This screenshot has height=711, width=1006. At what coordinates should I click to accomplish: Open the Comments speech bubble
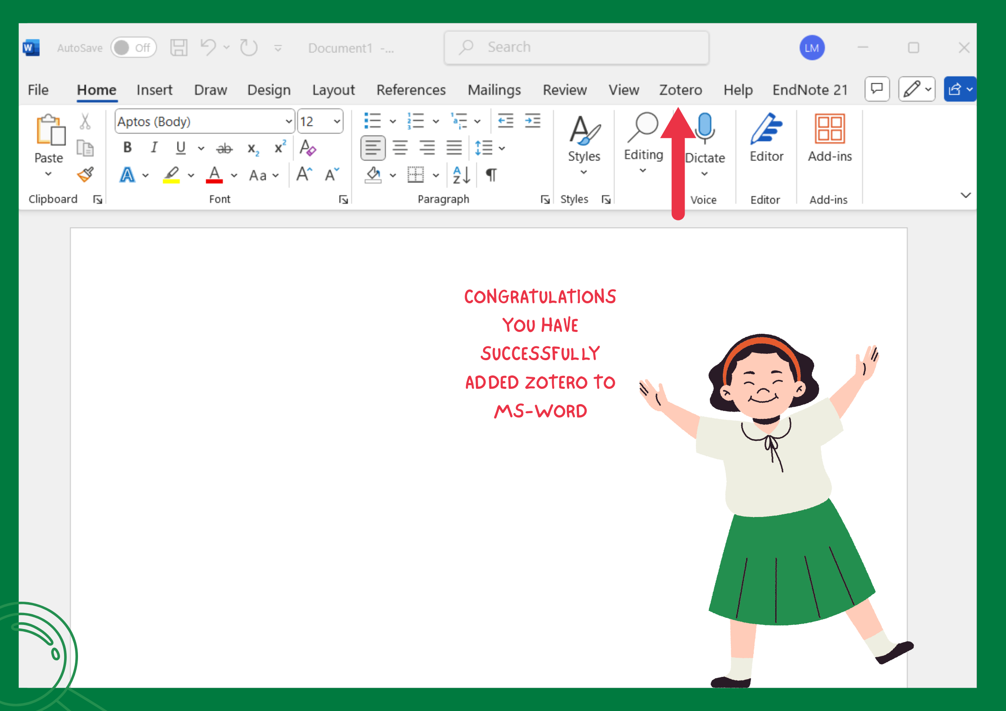click(877, 89)
